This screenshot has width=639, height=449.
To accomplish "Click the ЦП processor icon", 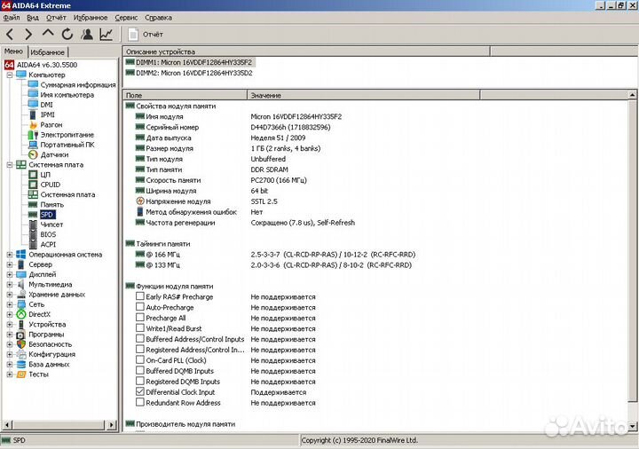I will click(33, 175).
